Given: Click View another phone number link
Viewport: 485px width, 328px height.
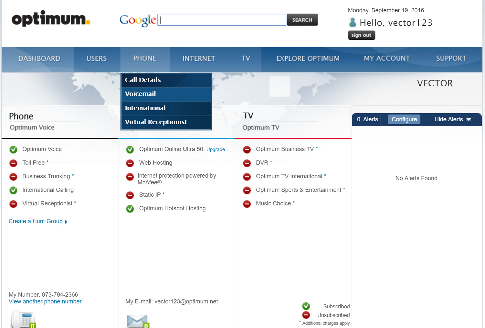Looking at the screenshot, I should (x=45, y=301).
